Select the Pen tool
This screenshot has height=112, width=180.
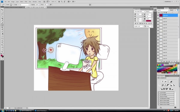2,41
